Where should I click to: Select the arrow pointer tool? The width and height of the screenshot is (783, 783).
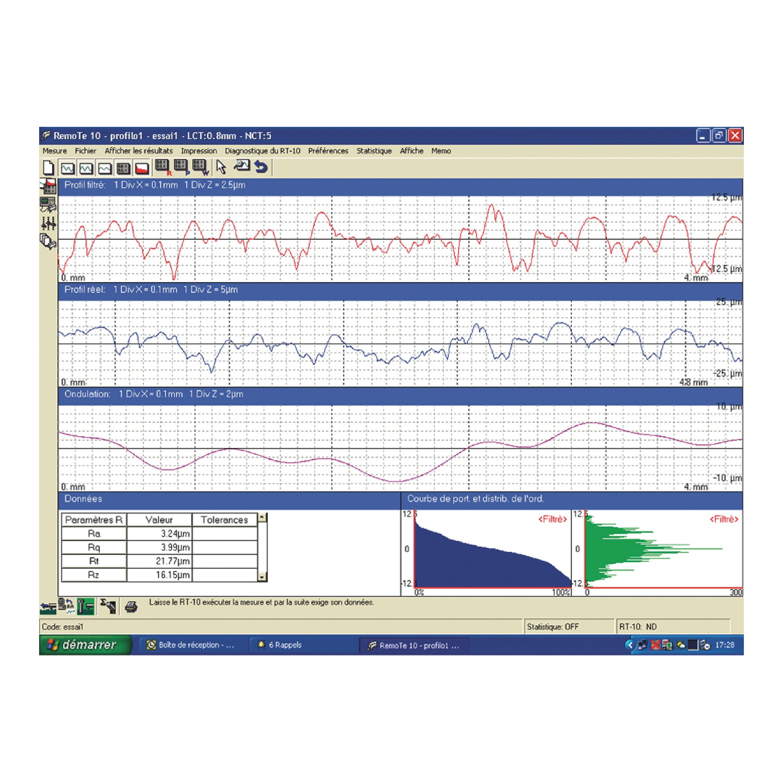[x=221, y=167]
